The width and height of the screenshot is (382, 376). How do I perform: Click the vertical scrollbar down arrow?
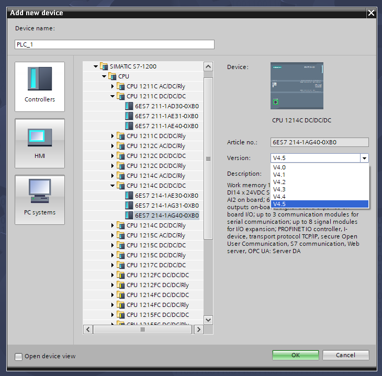point(208,320)
